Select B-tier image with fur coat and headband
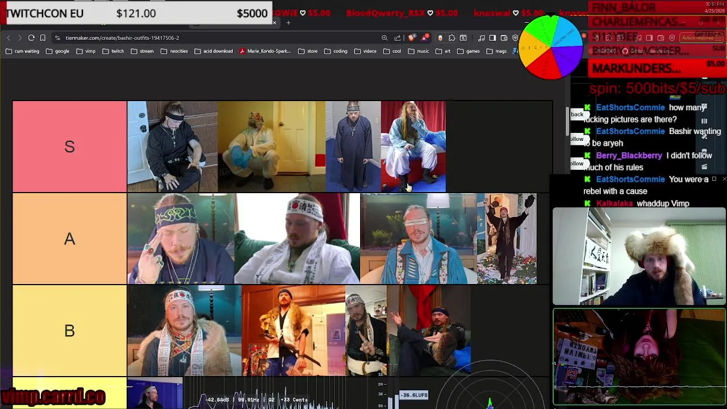 185,331
